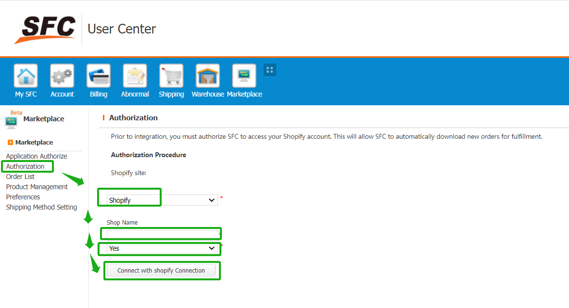Open the Abnormal envelope icon

click(135, 75)
